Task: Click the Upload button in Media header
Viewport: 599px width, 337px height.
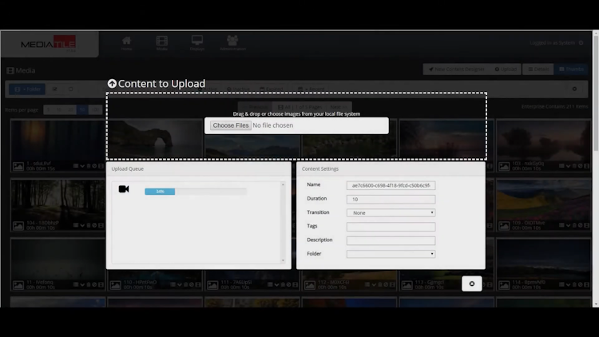Action: (x=506, y=69)
